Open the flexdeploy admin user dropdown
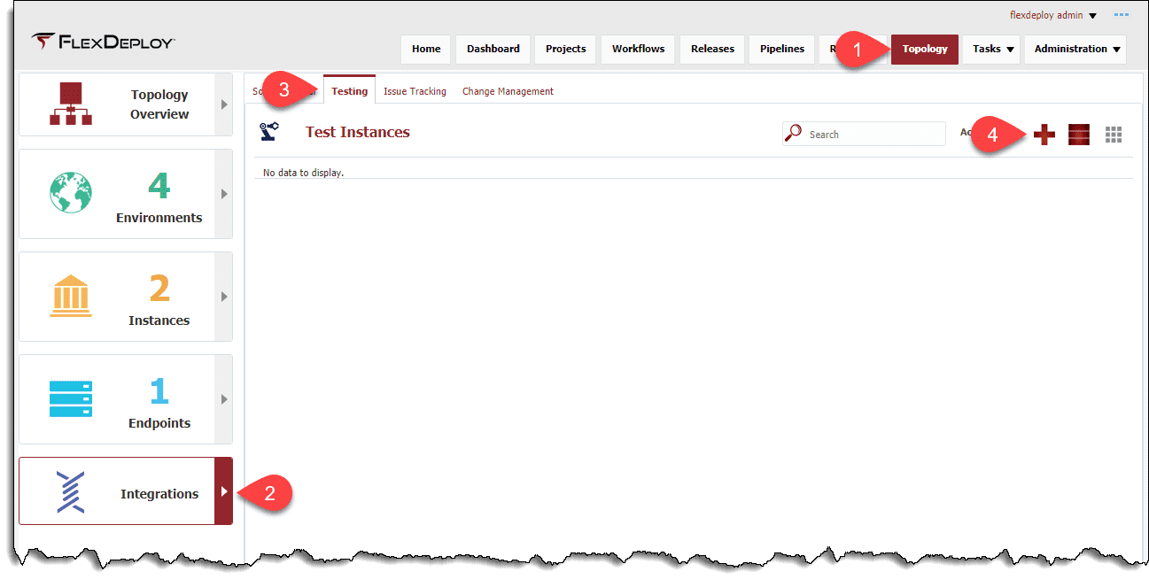Screen dimensions: 1149x587 [x=1053, y=15]
